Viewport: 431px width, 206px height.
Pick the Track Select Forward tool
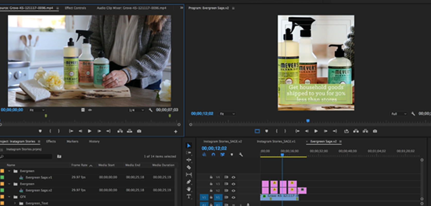tap(189, 153)
